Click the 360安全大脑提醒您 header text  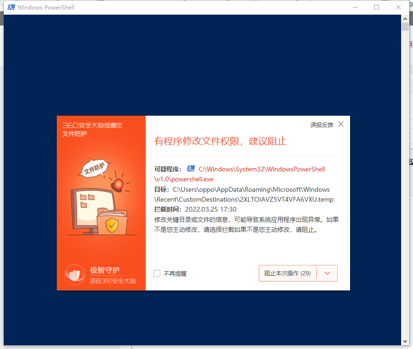92,125
